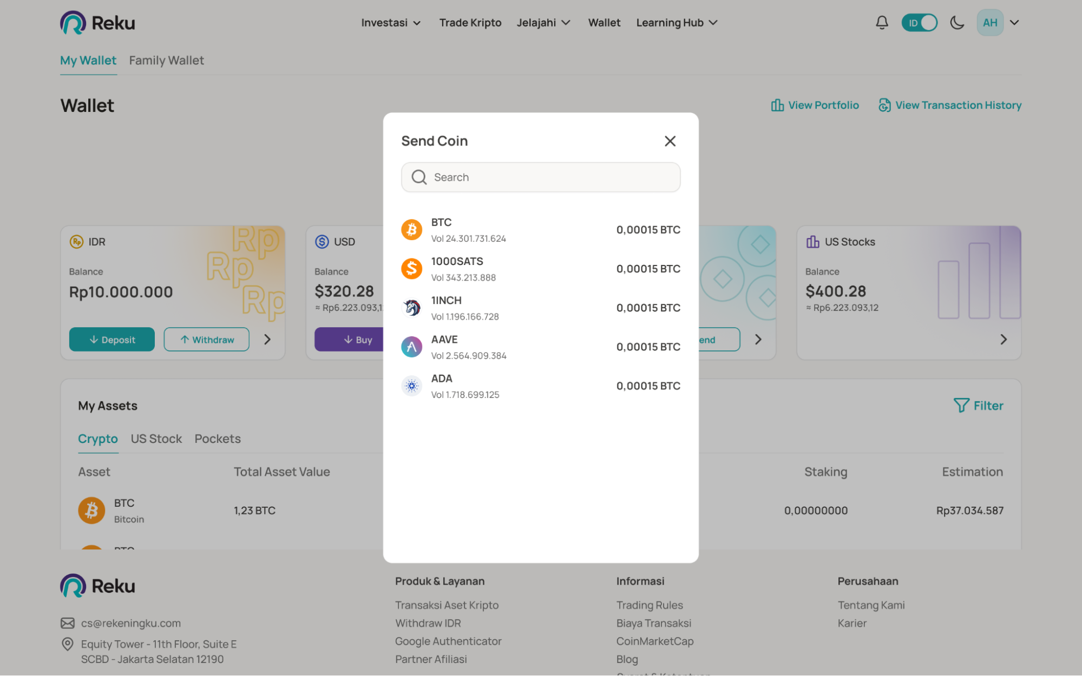This screenshot has height=676, width=1082.
Task: Click the ADA Cardano icon
Action: click(411, 386)
